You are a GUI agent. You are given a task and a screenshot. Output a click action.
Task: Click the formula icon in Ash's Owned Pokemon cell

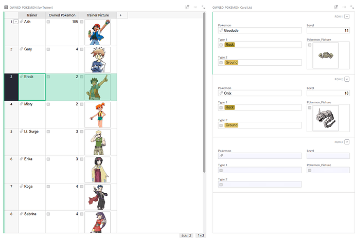point(48,22)
